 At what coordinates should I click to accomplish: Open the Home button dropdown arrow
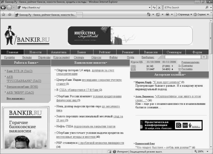click(153, 14)
